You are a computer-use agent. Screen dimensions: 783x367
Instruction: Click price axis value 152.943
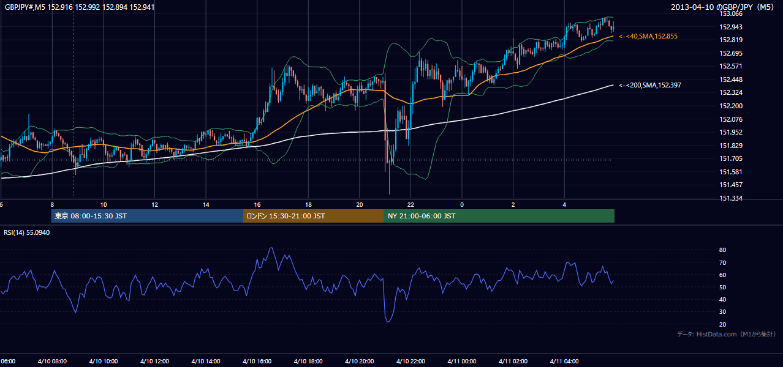[x=731, y=27]
